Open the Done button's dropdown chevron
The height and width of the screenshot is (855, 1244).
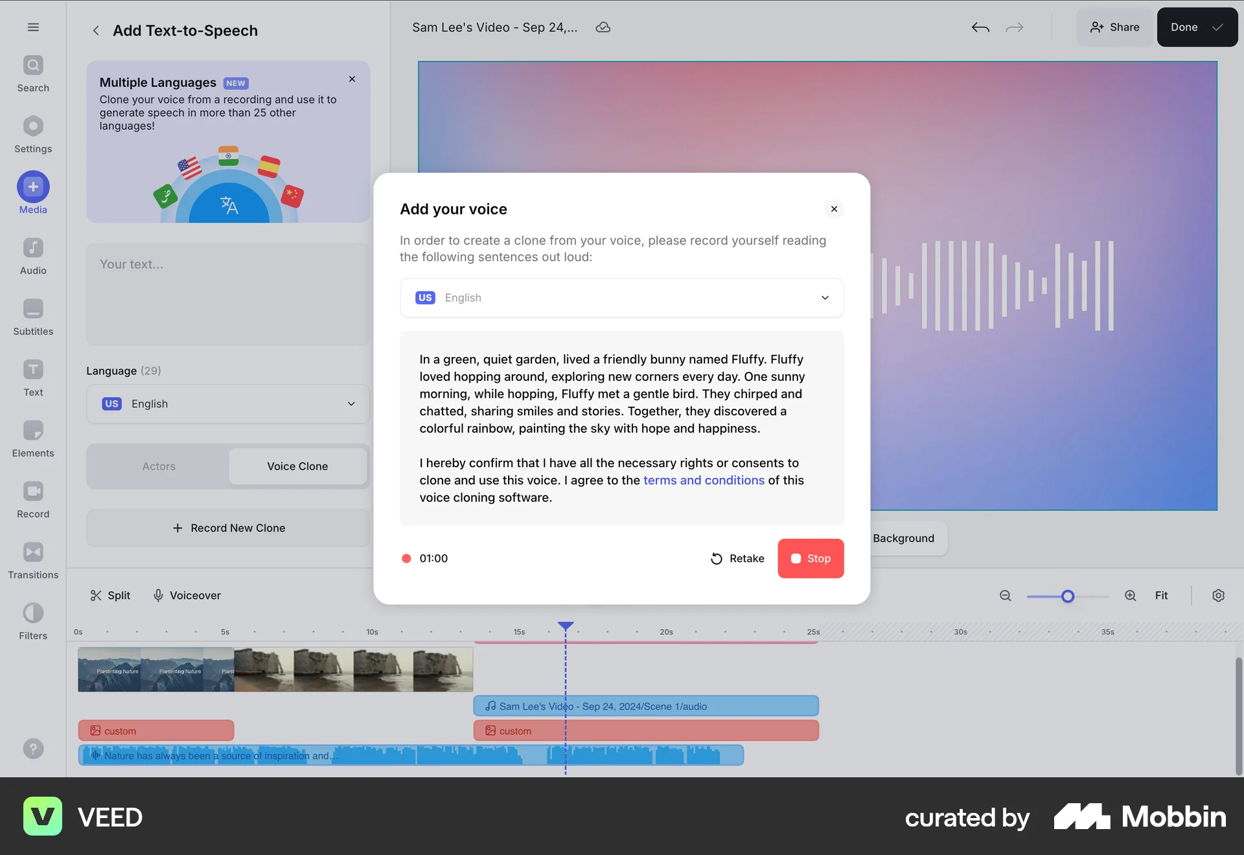1217,27
